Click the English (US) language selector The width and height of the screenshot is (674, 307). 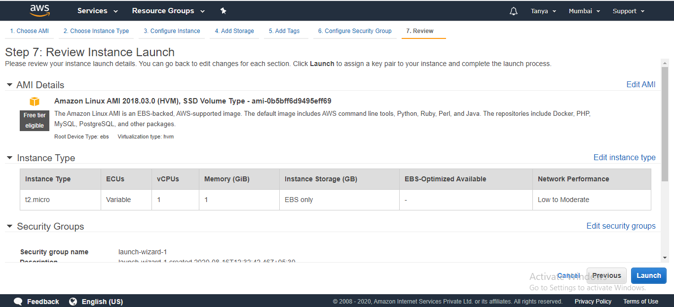[x=102, y=302]
